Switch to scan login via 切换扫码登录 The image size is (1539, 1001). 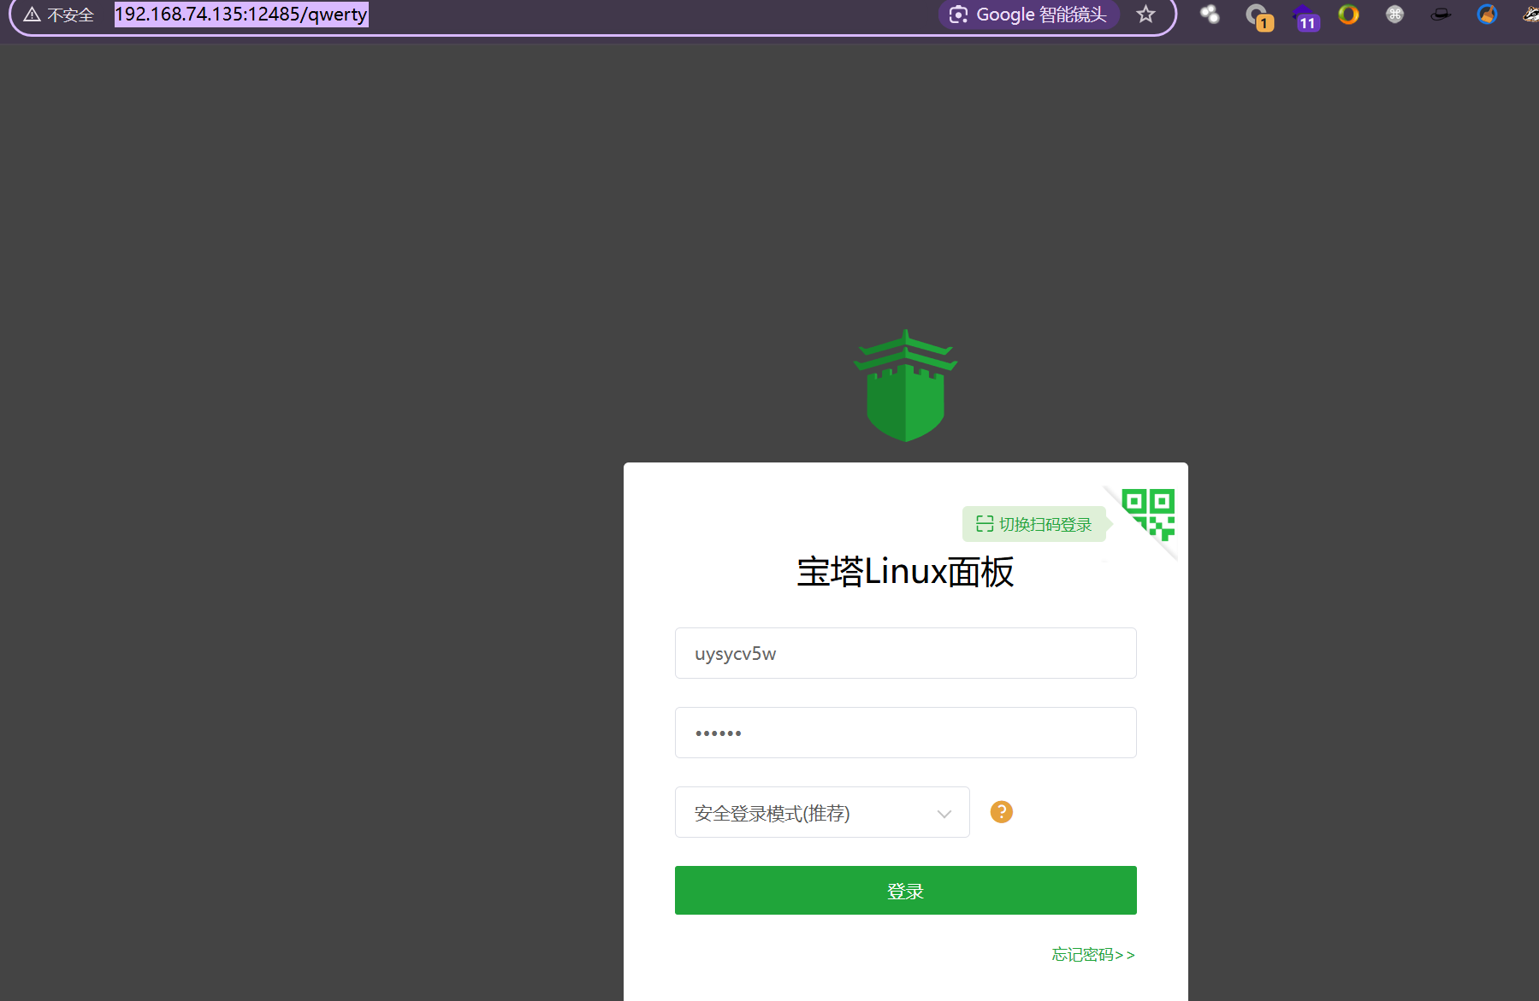[1034, 524]
